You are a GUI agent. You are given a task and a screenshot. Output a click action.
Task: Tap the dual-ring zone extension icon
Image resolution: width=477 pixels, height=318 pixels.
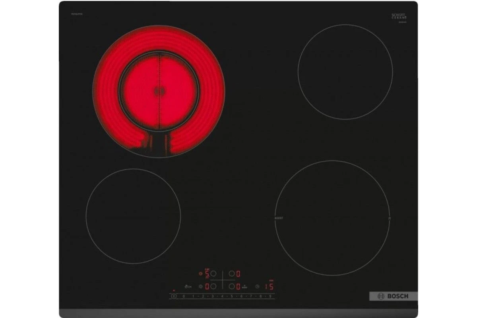(x=201, y=273)
